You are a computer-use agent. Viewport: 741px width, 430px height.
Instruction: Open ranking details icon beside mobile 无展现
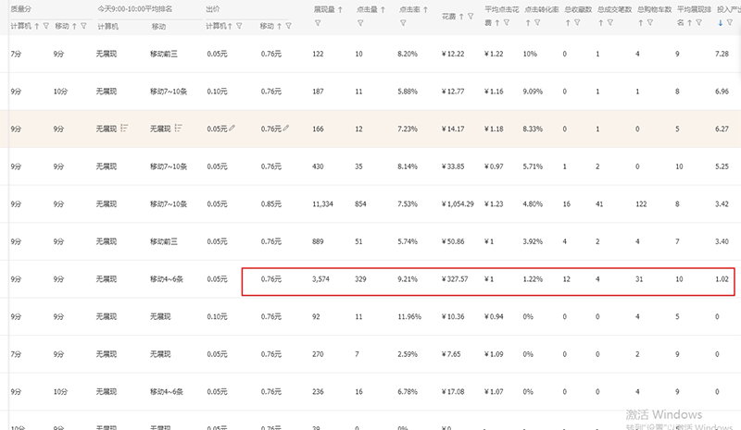coord(180,129)
